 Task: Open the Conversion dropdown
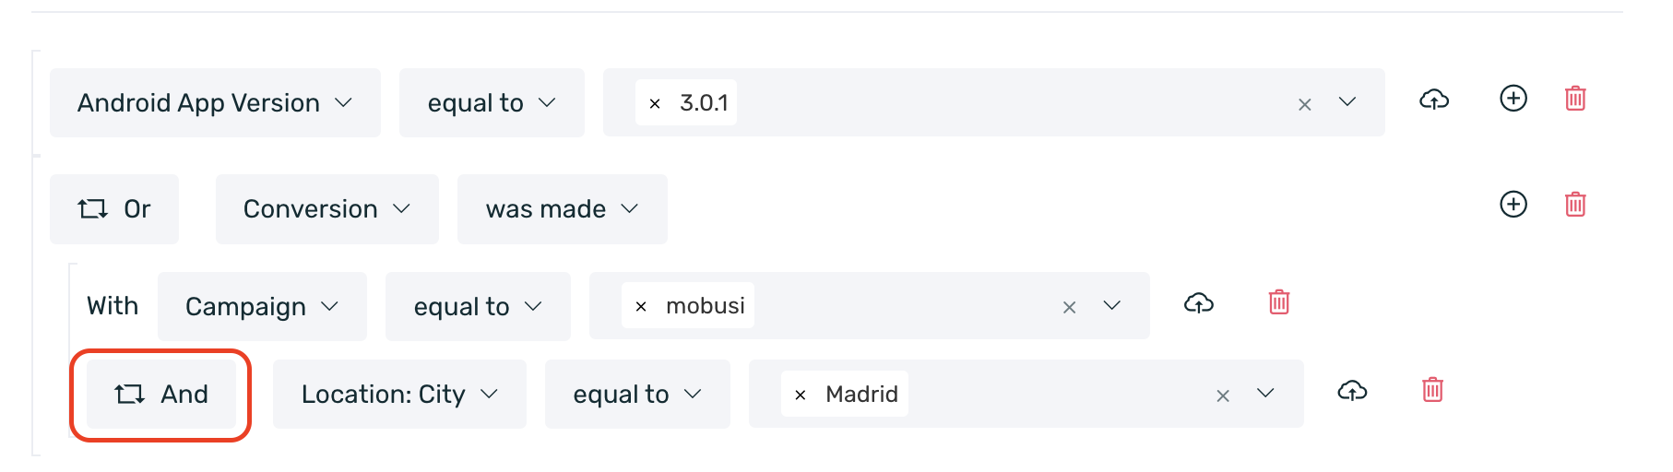coord(326,209)
